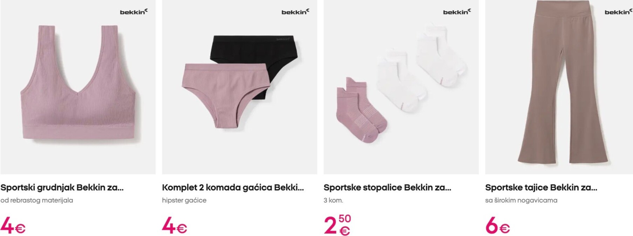The image size is (633, 236).
Task: Click the 4€ price under the panties set
Action: tap(175, 226)
